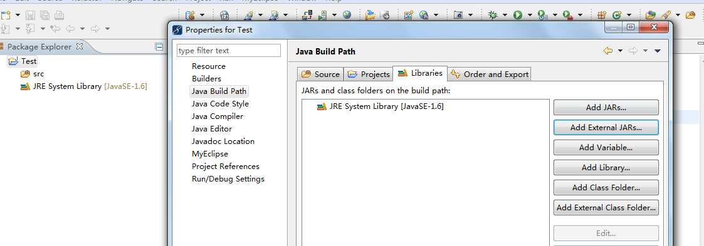Click the camera screenshot icon
704x246 pixels.
[x=458, y=15]
